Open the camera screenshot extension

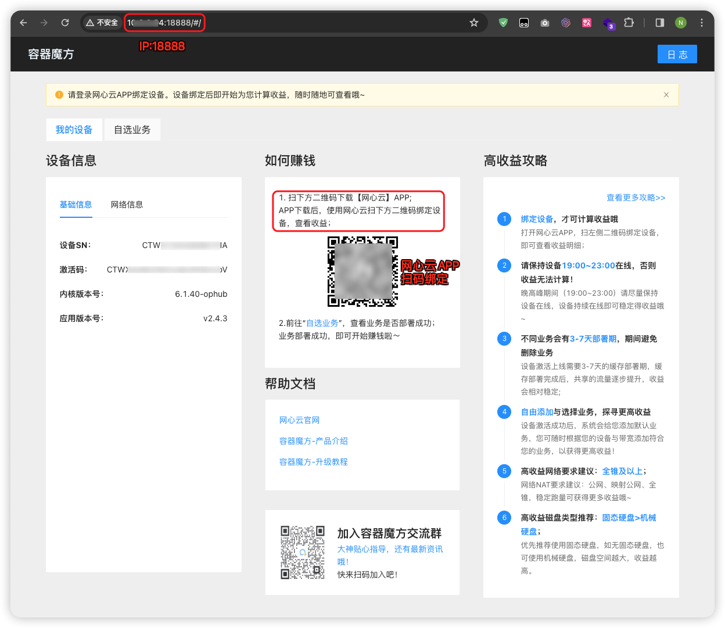click(545, 23)
